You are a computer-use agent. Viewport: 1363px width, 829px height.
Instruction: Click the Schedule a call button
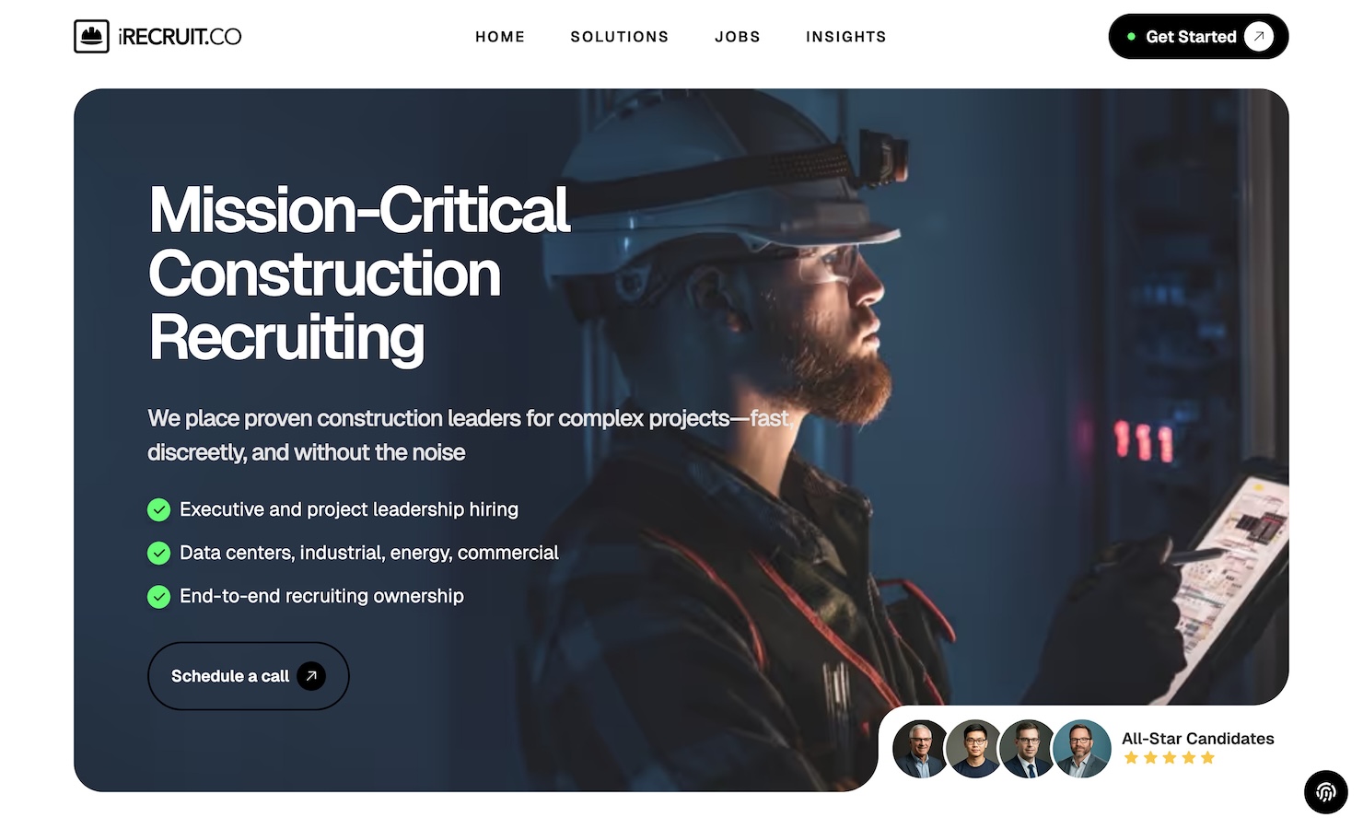click(249, 676)
